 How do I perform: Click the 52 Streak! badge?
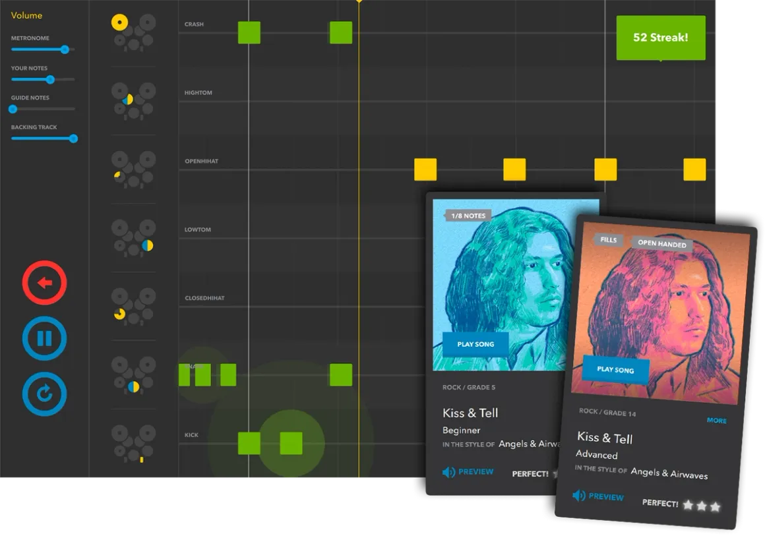tap(661, 38)
